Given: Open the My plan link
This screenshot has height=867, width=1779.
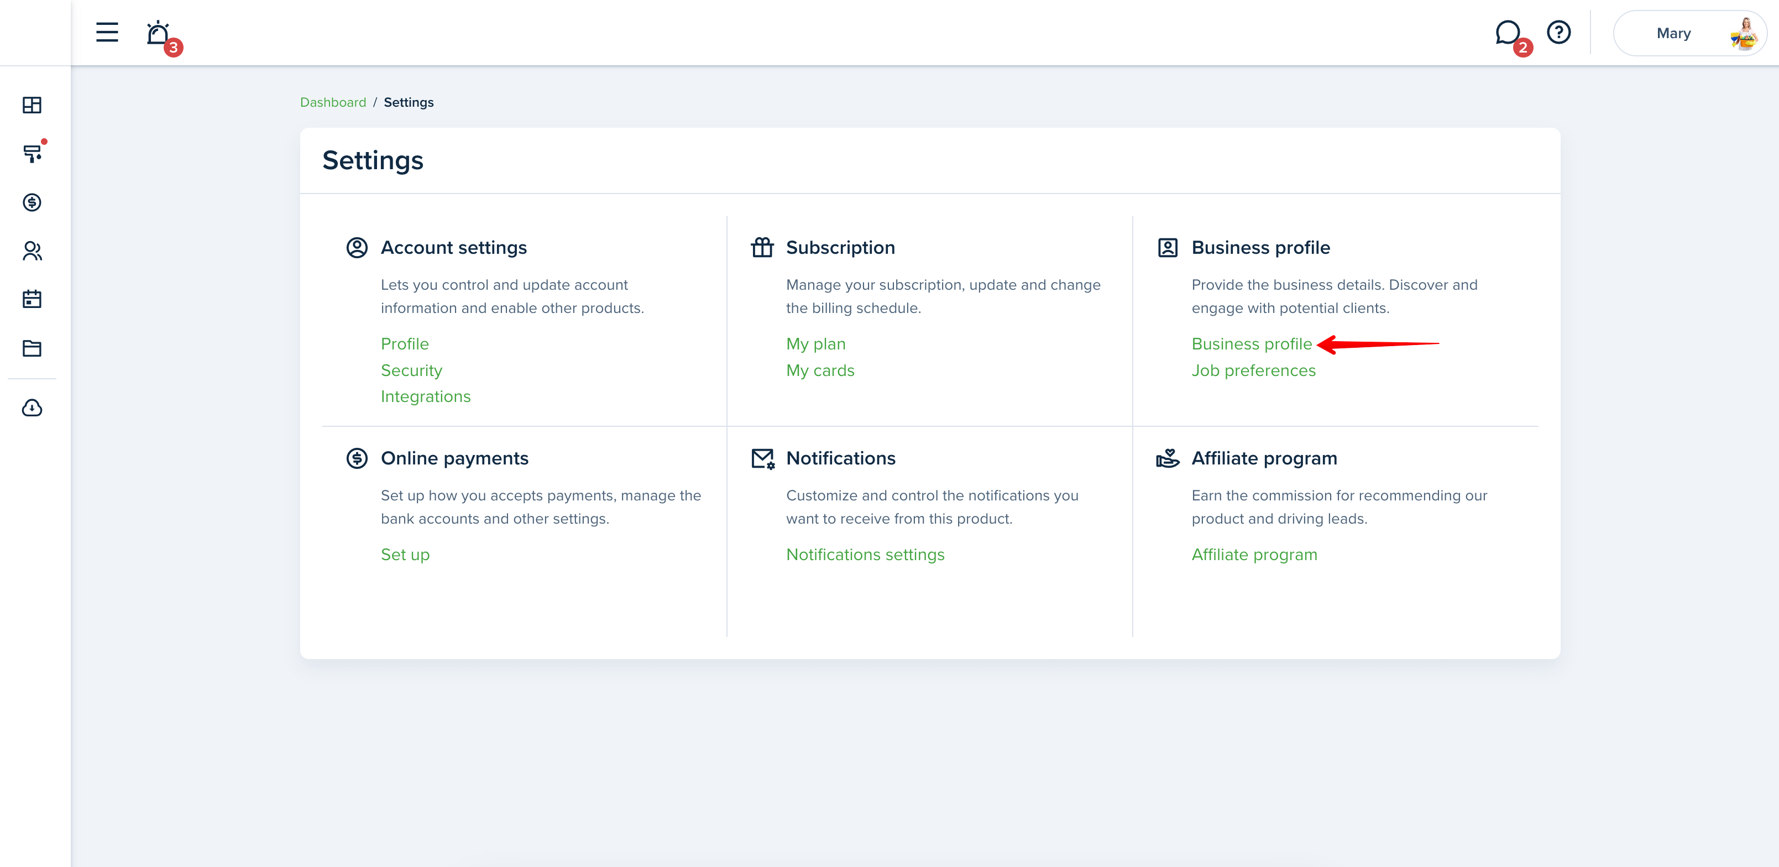Looking at the screenshot, I should (815, 344).
